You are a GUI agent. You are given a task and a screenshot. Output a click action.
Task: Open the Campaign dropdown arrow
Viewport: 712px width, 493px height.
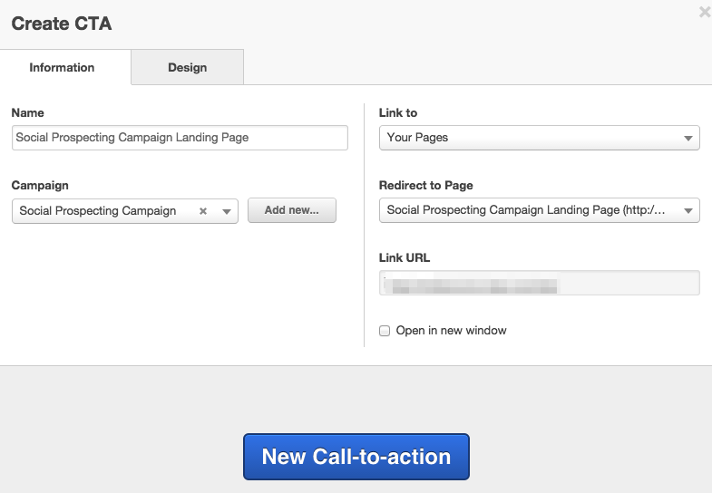226,211
